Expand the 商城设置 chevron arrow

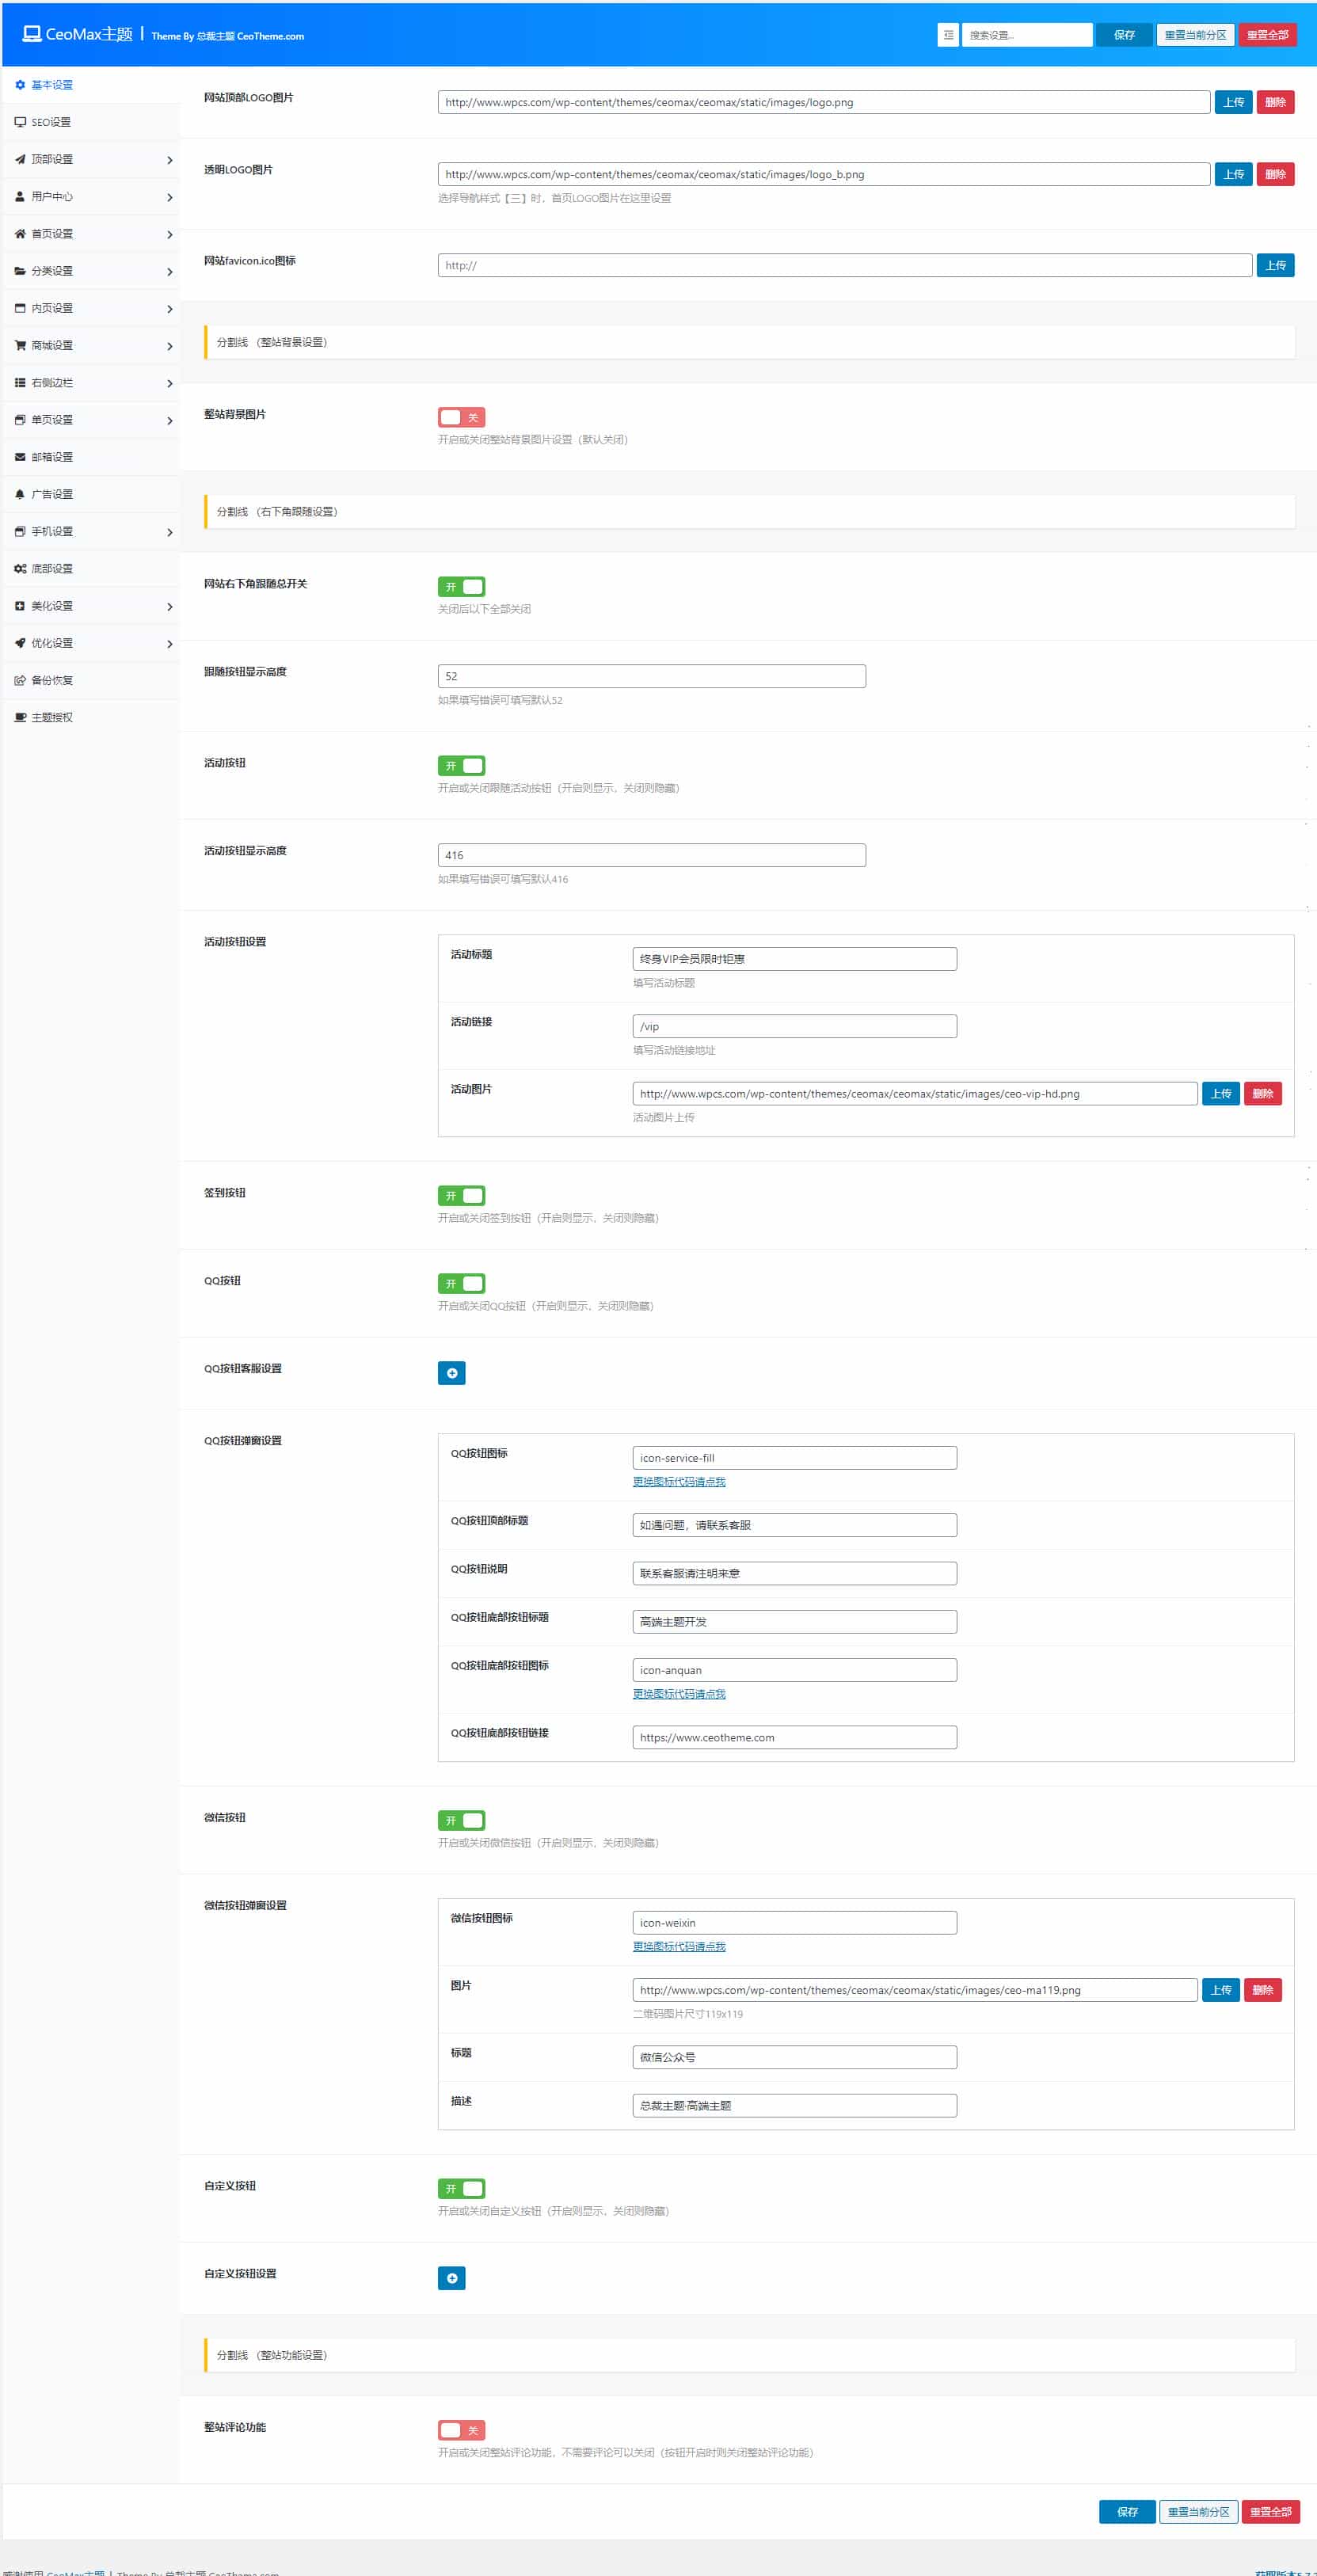pyautogui.click(x=170, y=346)
